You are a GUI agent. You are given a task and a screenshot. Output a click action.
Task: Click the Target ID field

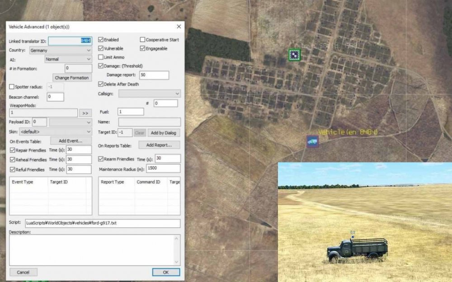click(125, 133)
